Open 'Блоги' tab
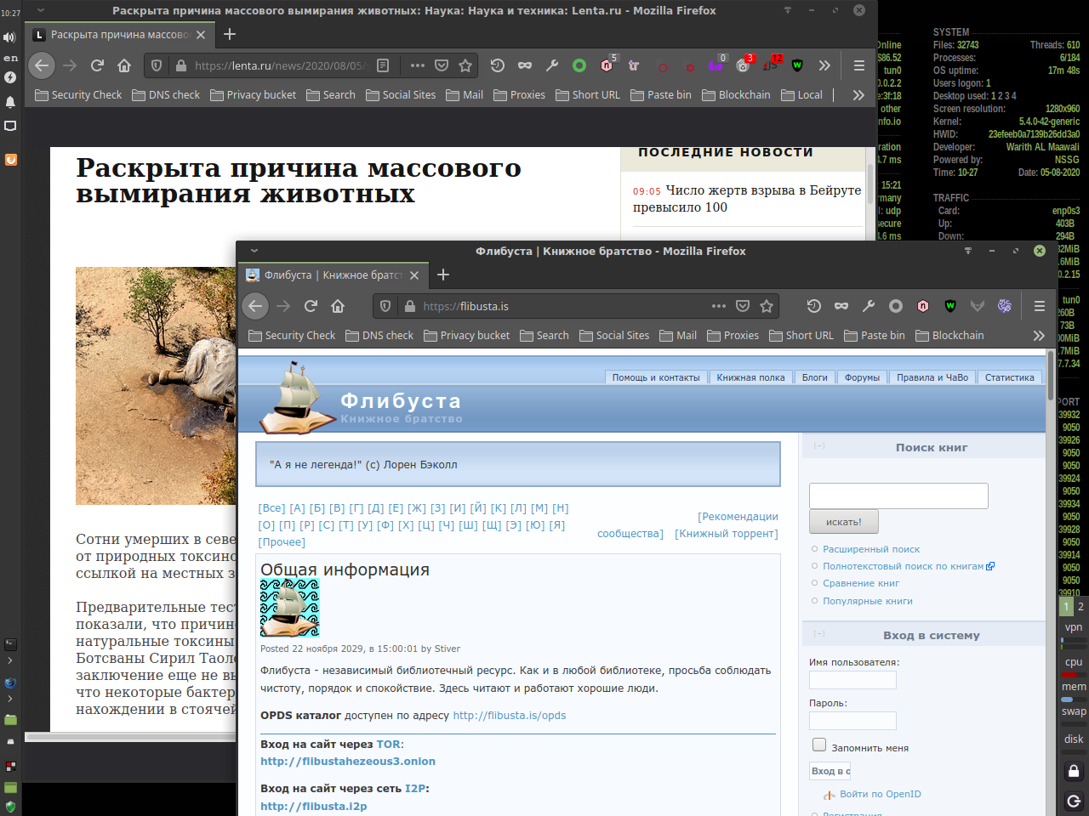The height and width of the screenshot is (816, 1089). [815, 377]
